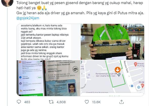The image size is (149, 106).
Task: Click the reply speech bubble icon
Action: [19, 102]
